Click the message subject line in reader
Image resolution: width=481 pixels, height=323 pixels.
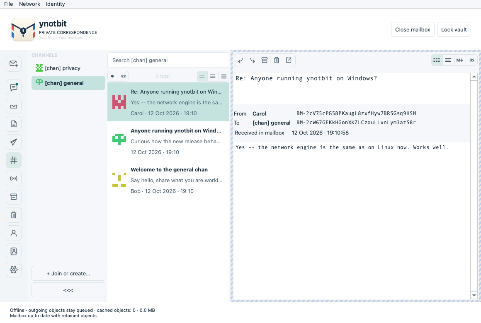pyautogui.click(x=306, y=78)
